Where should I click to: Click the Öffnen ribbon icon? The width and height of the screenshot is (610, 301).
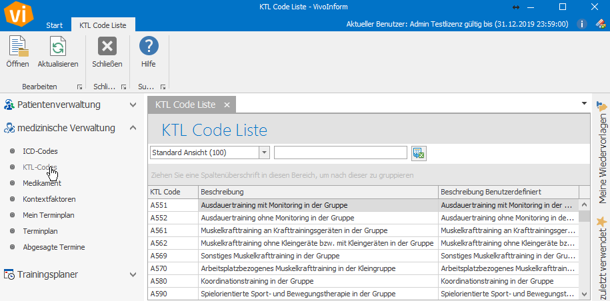click(x=19, y=47)
